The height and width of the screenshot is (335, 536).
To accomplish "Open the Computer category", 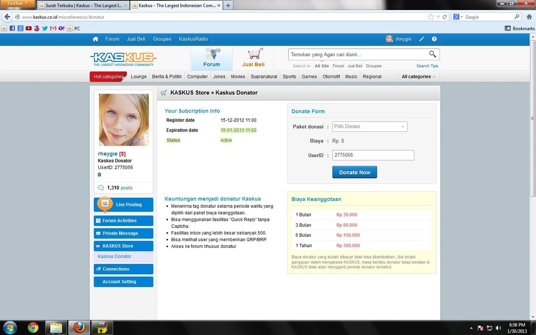I will (x=197, y=77).
